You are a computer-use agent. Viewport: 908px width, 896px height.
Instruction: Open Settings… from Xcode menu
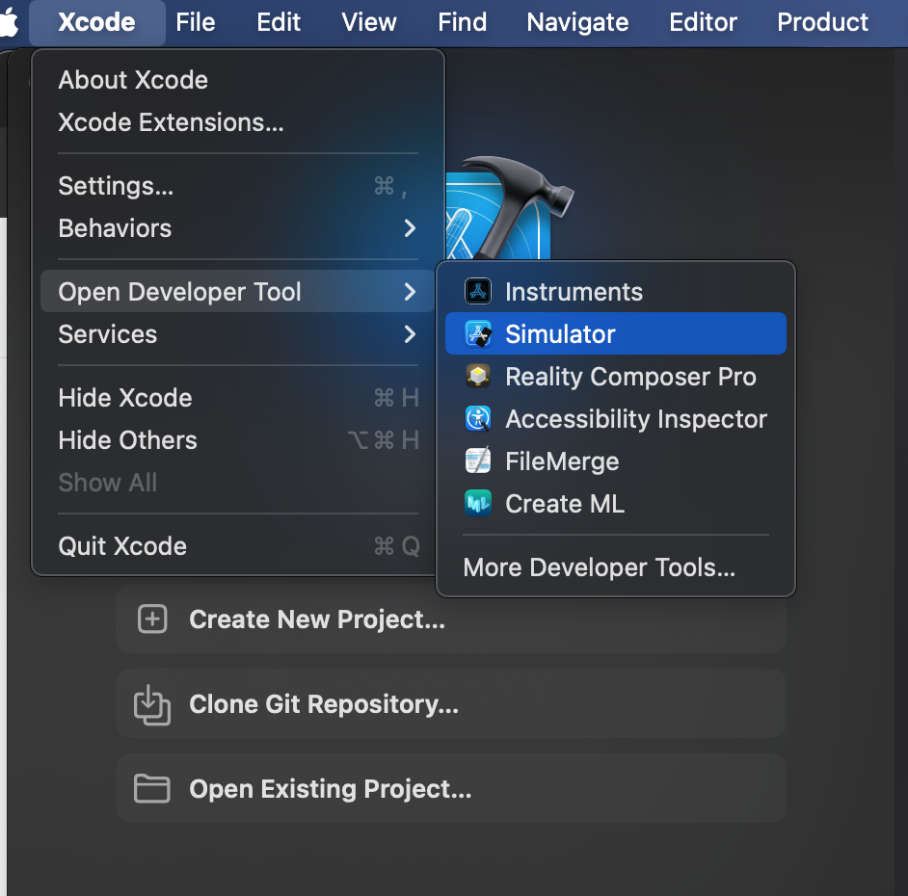(x=238, y=186)
